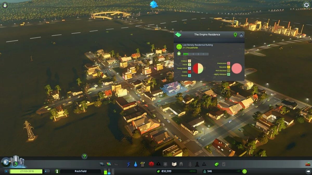Click the Chirper blue bird icon
Screen dimensions: 312x175
pyautogui.click(x=154, y=4)
